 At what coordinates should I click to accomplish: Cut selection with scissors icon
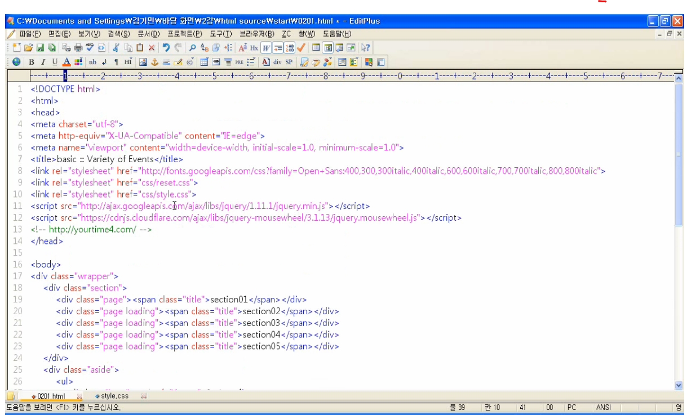116,48
